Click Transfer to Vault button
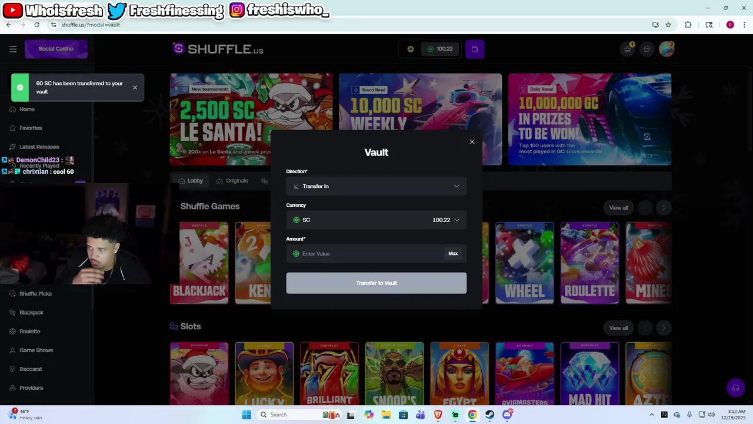The image size is (753, 424). [x=376, y=283]
